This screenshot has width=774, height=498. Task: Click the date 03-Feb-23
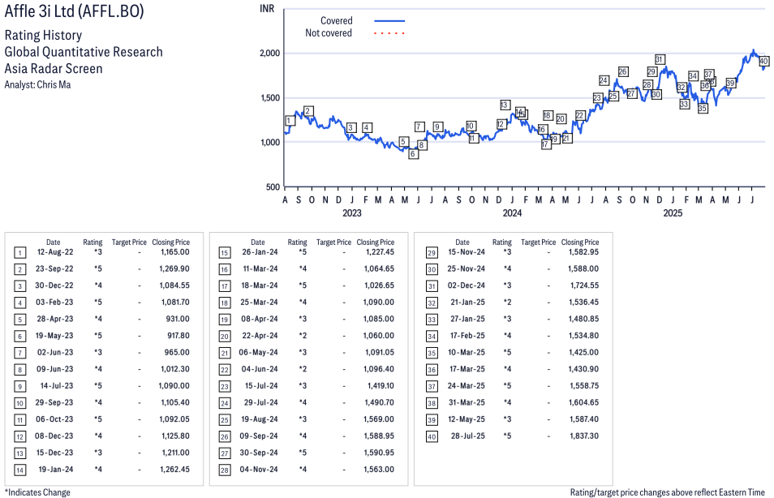[54, 303]
